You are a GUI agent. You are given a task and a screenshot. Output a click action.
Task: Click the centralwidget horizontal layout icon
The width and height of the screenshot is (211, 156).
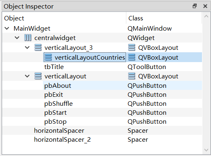click(x=28, y=38)
